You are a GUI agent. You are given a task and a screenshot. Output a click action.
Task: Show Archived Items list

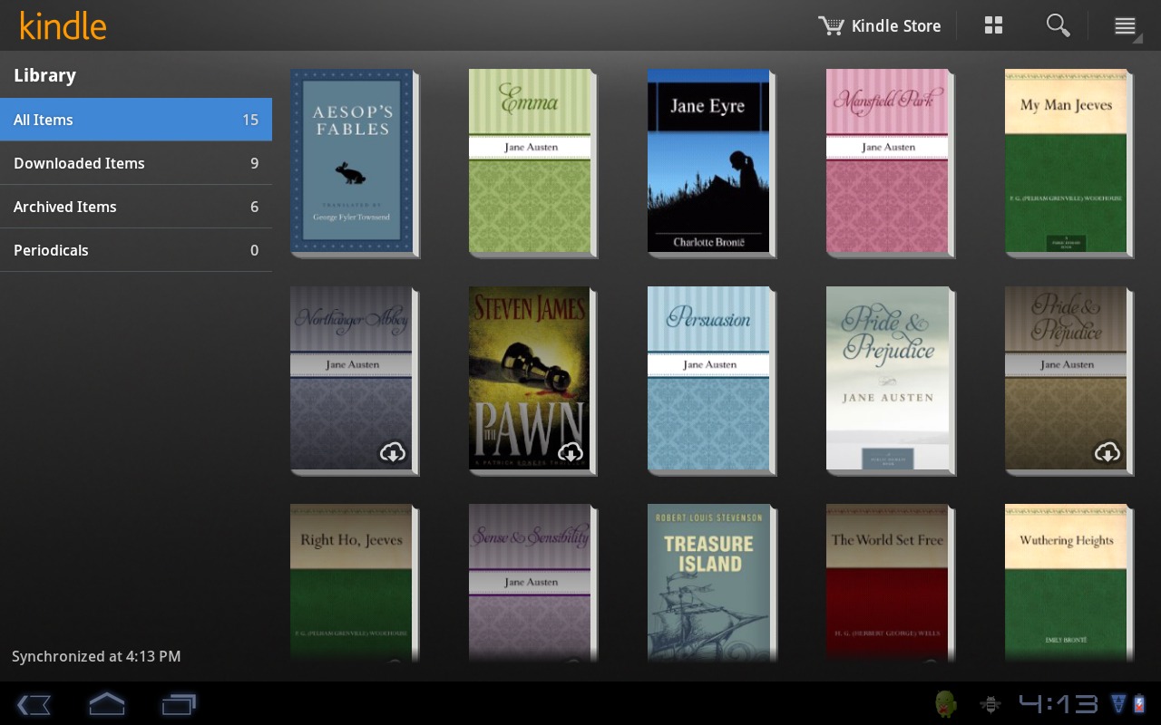click(x=136, y=207)
